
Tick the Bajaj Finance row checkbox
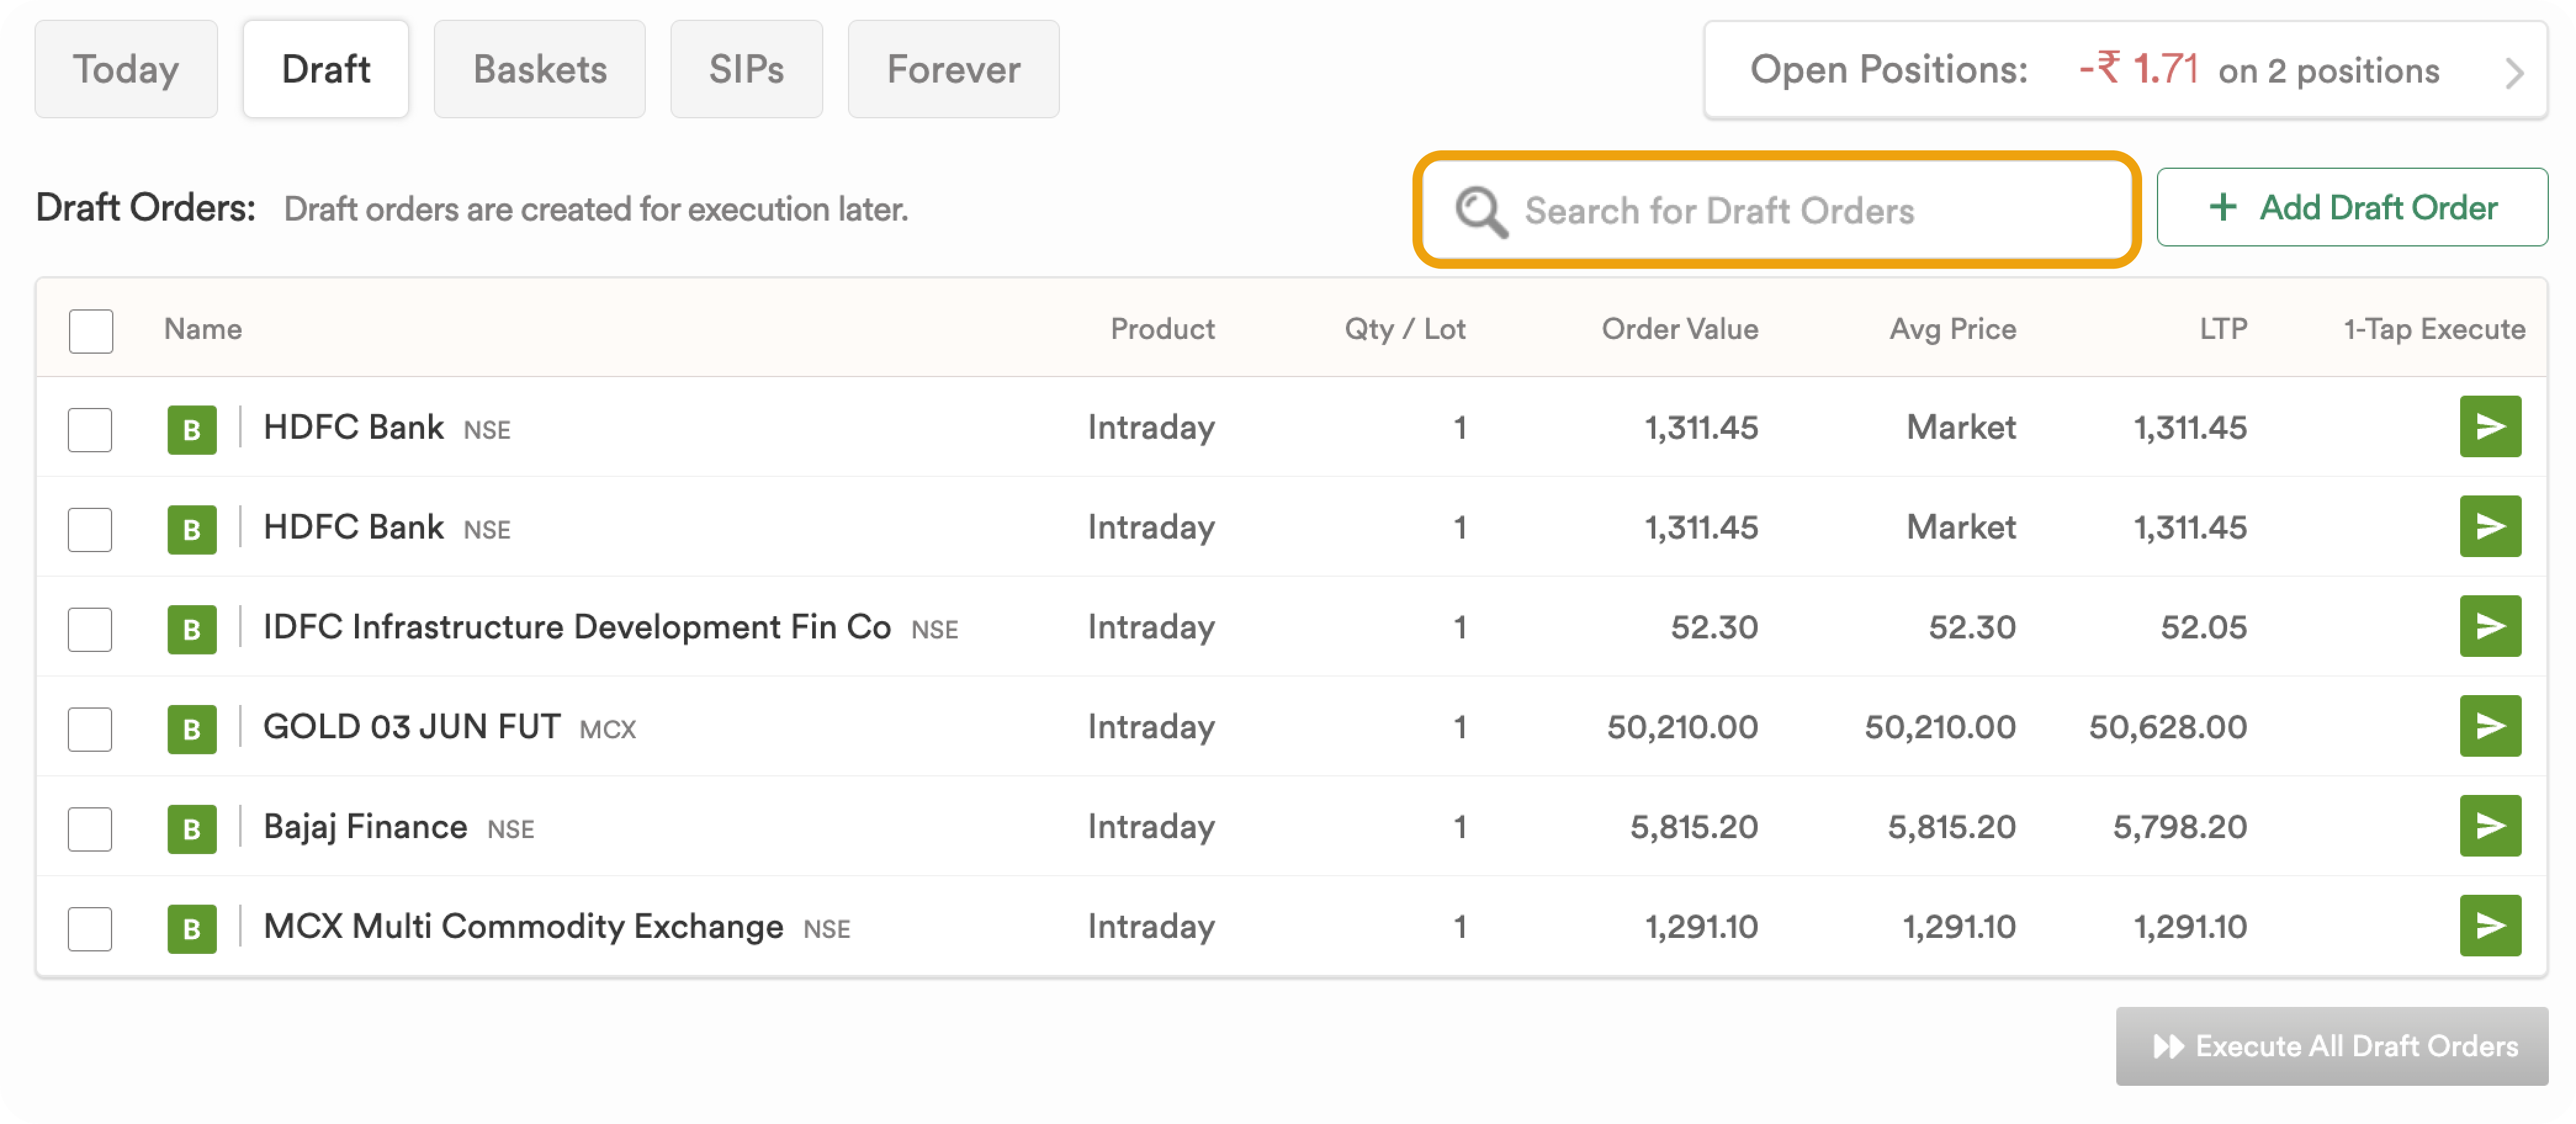(x=90, y=830)
